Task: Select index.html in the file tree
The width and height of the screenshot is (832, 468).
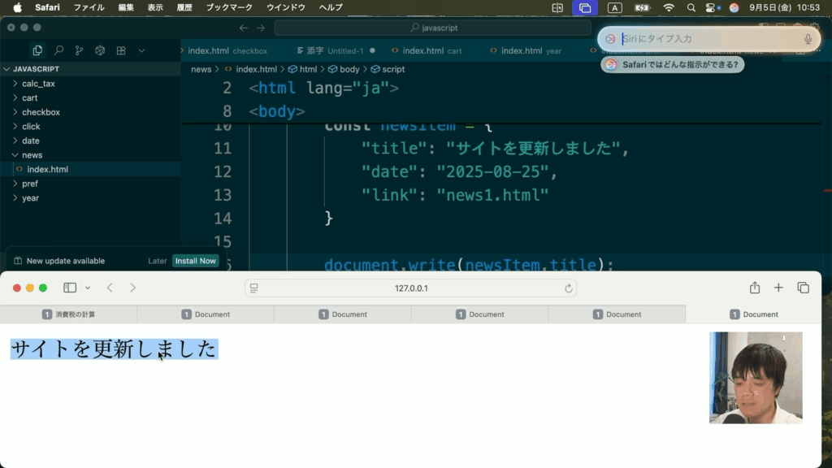Action: click(47, 170)
